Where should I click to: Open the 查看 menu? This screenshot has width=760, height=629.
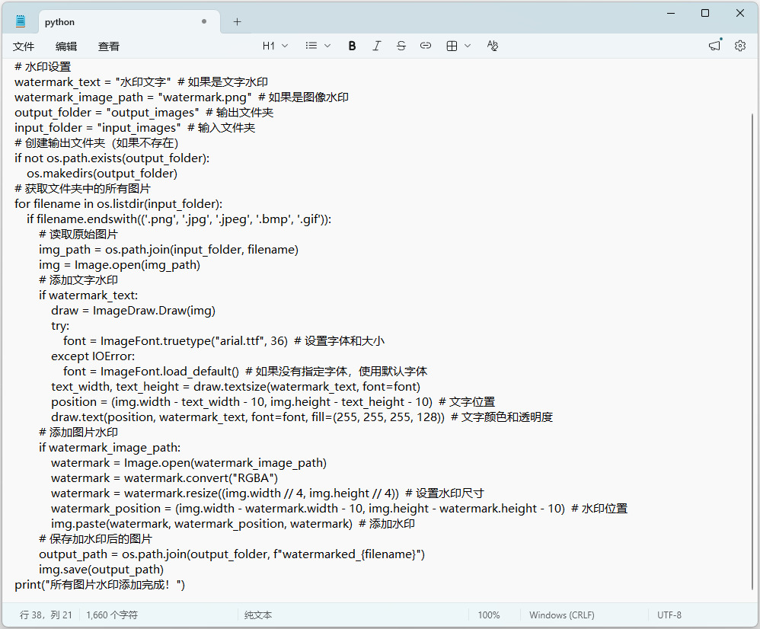click(109, 46)
